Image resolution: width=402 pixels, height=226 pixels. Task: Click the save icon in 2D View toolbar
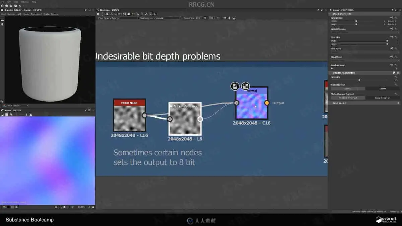coord(7,114)
